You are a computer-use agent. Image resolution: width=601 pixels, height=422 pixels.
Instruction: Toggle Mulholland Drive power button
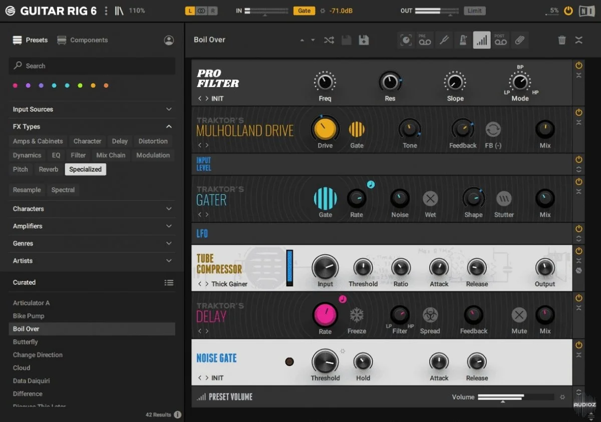pyautogui.click(x=579, y=113)
